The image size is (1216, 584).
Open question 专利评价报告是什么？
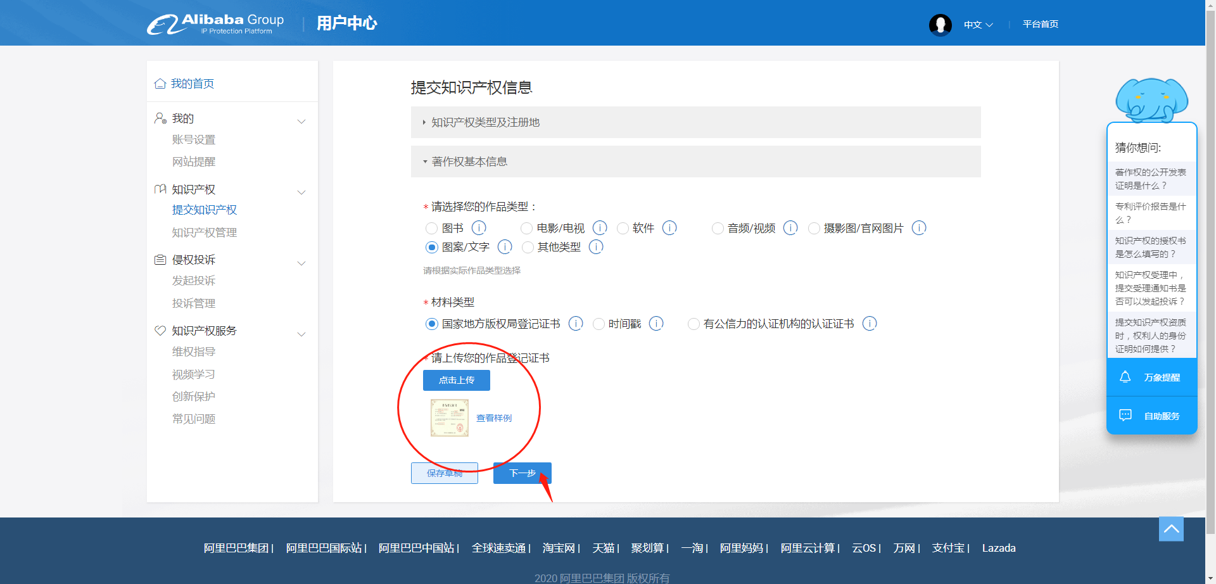[x=1151, y=213]
